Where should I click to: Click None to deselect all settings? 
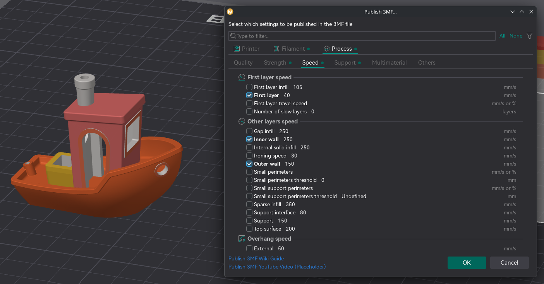516,36
